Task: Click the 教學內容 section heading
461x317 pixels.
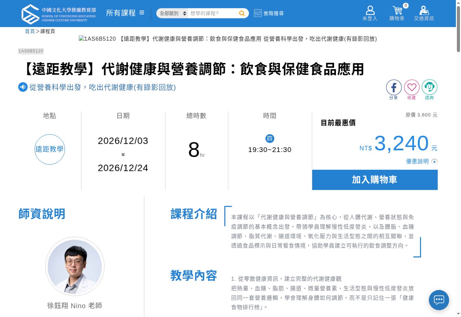Action: [x=194, y=276]
